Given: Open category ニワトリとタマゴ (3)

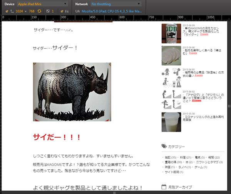Looking at the screenshot, I should (209, 162).
